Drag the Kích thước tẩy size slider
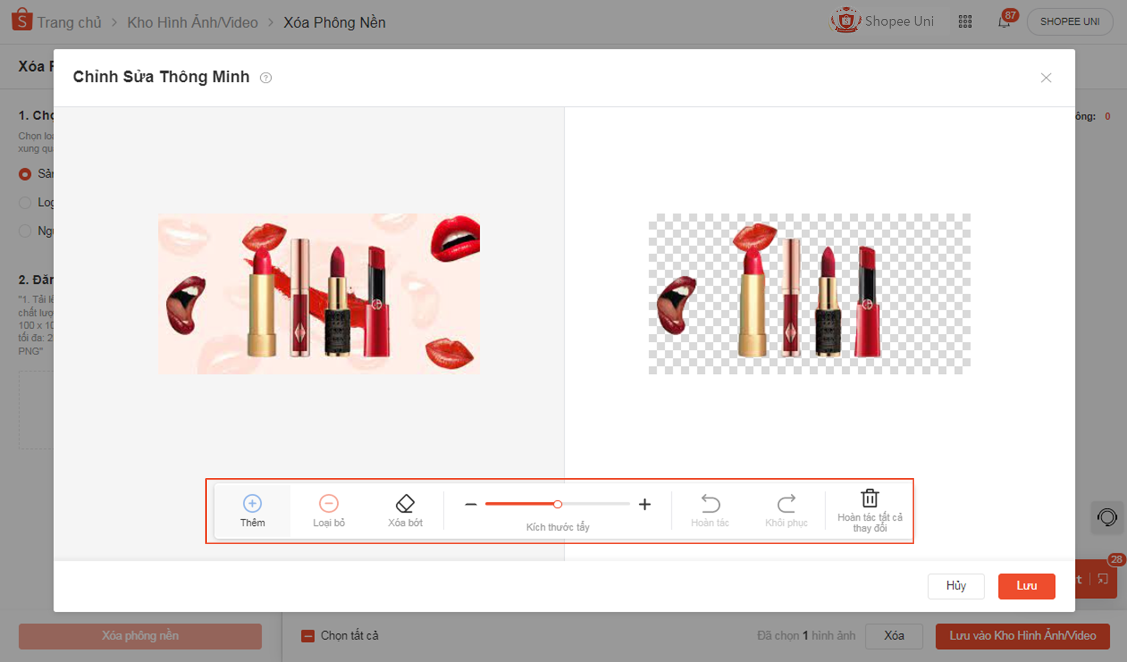The width and height of the screenshot is (1127, 662). tap(558, 505)
